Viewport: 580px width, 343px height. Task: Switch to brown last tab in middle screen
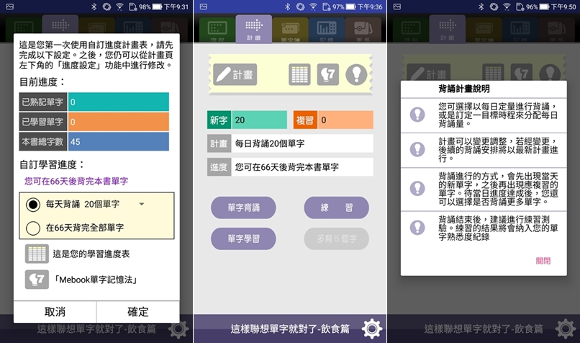[363, 30]
